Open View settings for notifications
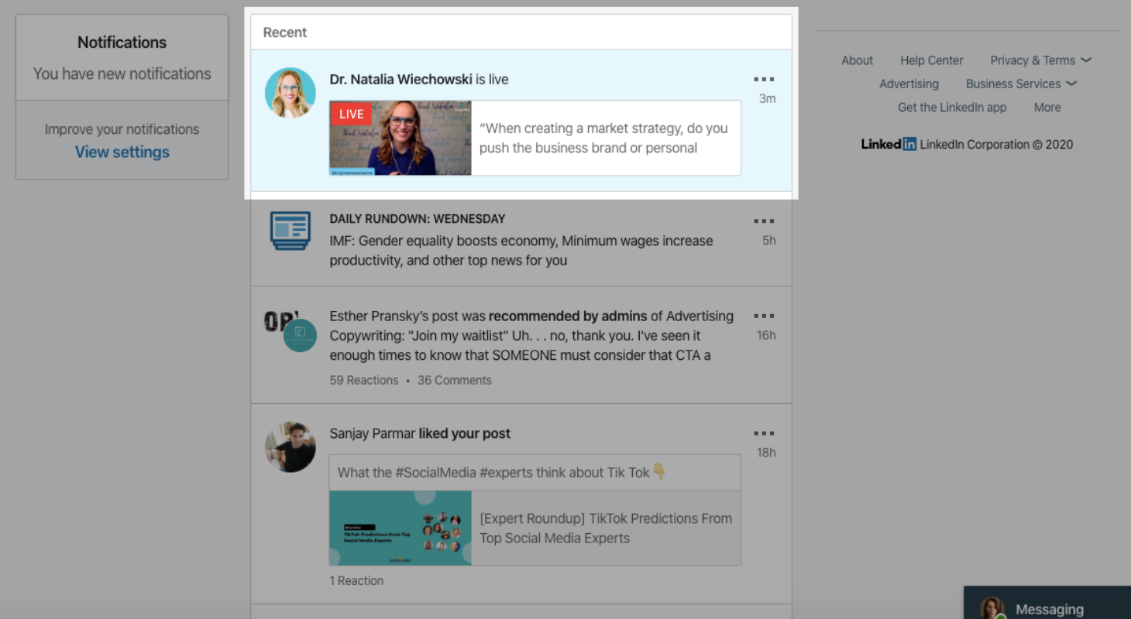The image size is (1131, 619). 122,152
